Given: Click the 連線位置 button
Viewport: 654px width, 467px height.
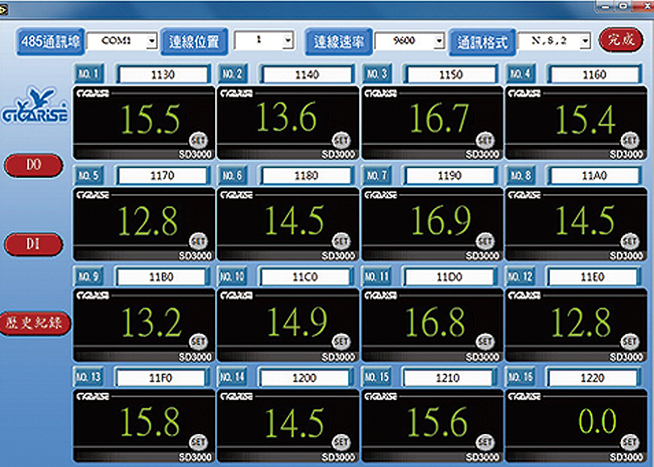Looking at the screenshot, I should (194, 41).
